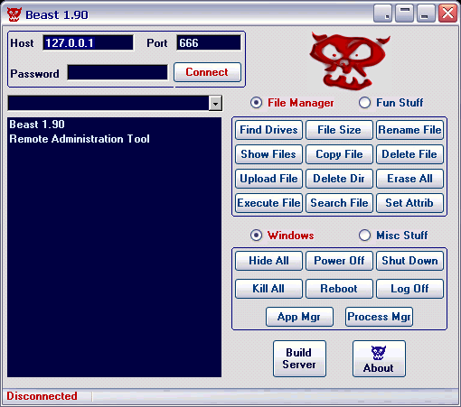Image resolution: width=461 pixels, height=407 pixels.
Task: Click the tray dot title bar button
Action: 382,14
